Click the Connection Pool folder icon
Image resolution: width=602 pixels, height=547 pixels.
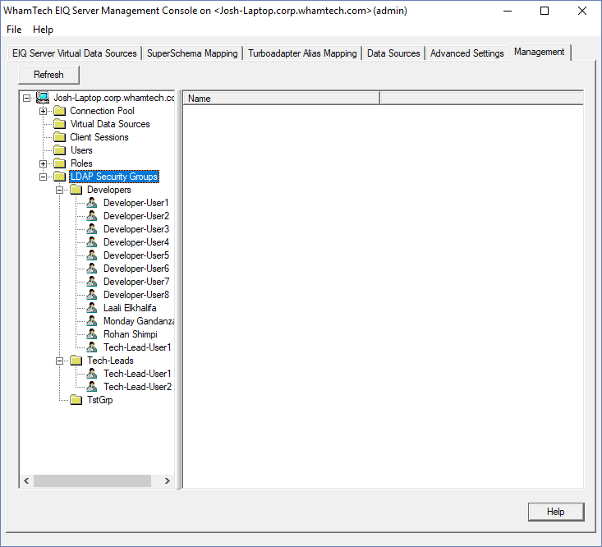(59, 111)
